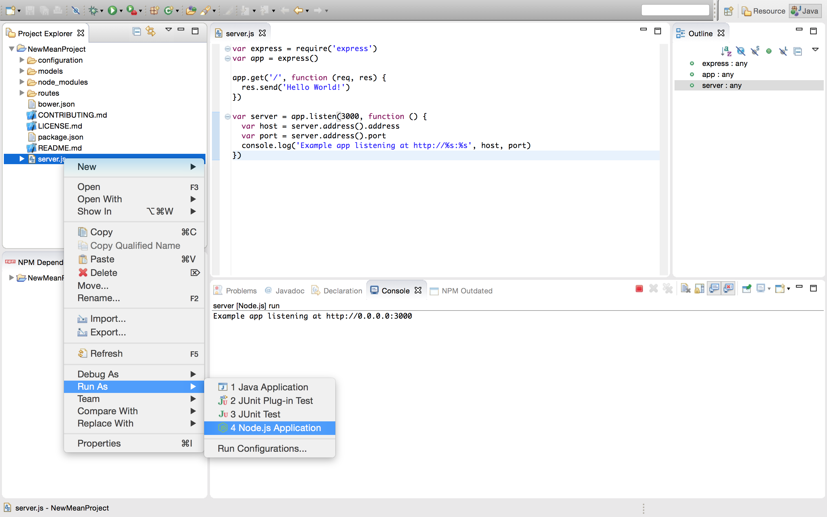The width and height of the screenshot is (827, 517).
Task: Click the Quick Access search field
Action: pos(675,11)
